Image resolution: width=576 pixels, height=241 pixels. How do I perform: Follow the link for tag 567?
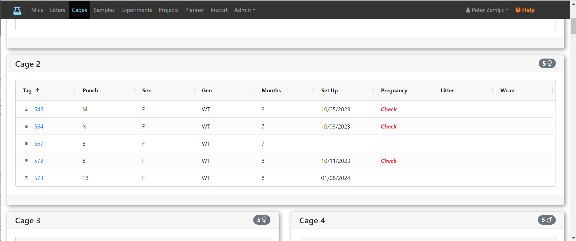[x=39, y=144]
